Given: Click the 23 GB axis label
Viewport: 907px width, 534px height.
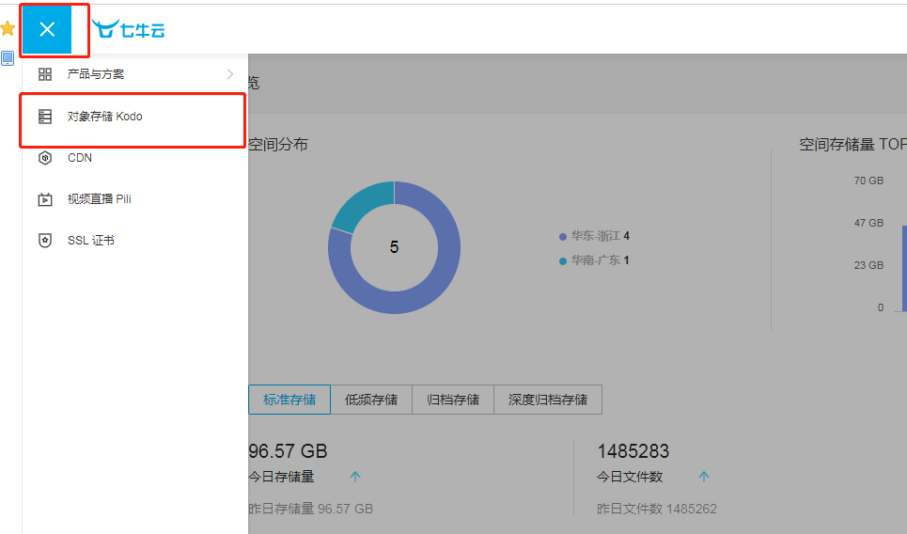Looking at the screenshot, I should tap(868, 265).
